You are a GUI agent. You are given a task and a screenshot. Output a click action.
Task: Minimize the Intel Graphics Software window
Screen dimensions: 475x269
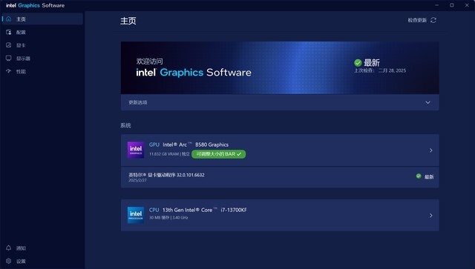(x=437, y=5)
